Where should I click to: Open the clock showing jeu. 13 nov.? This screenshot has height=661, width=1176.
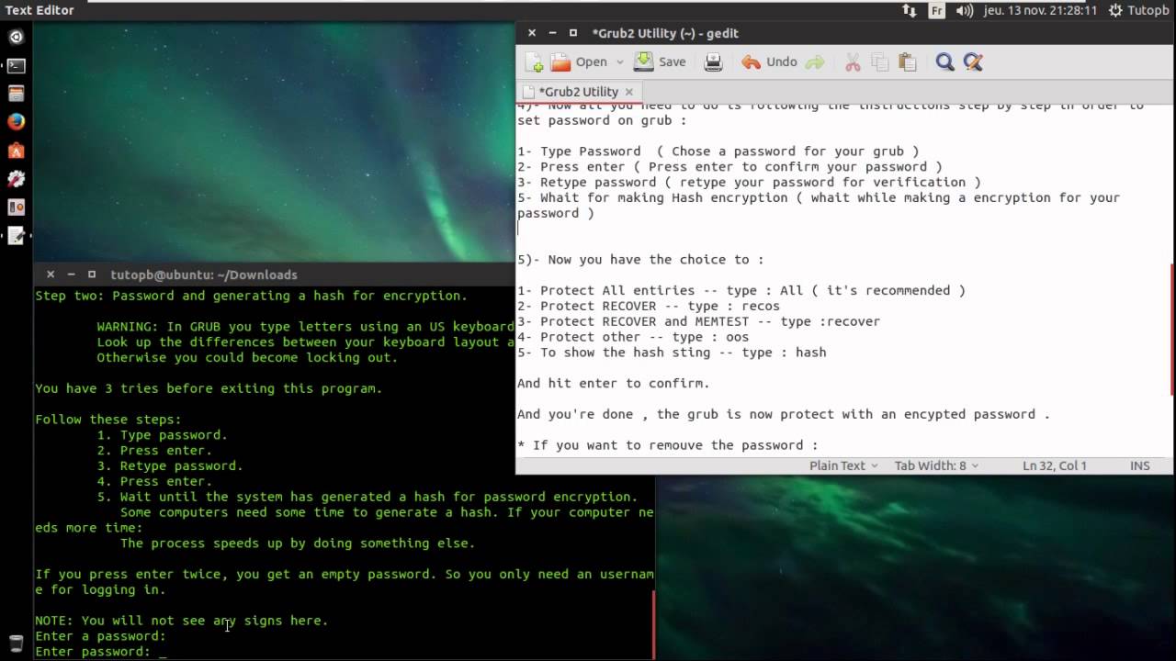point(1040,10)
